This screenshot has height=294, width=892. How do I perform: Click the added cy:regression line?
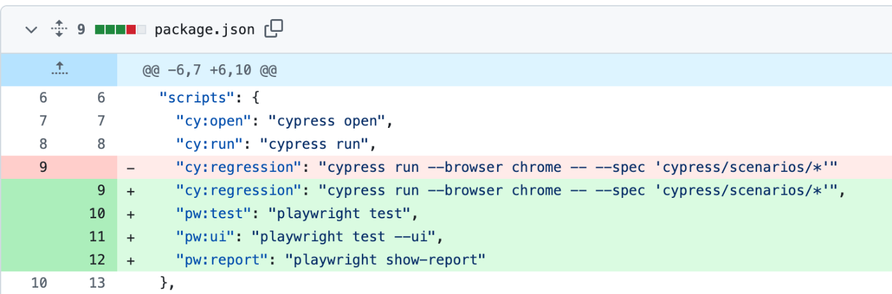[x=505, y=190]
